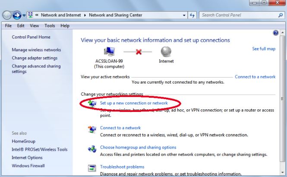Open Windows Firewall from See also

coord(28,166)
